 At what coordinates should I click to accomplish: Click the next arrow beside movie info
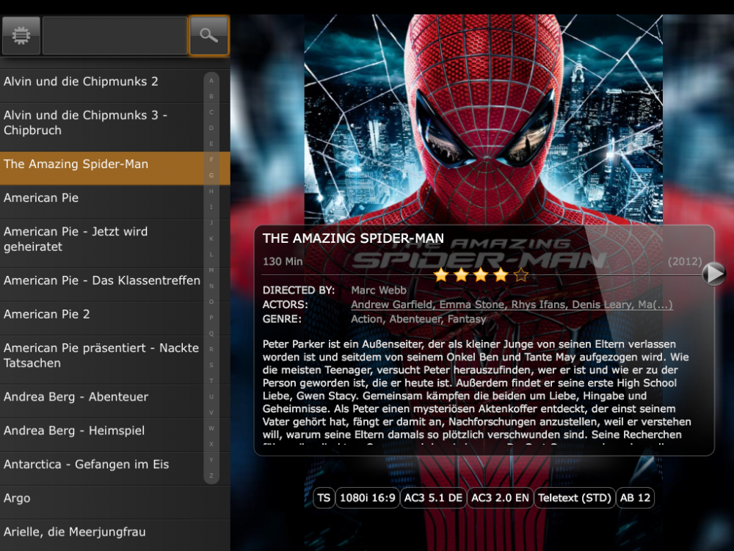tap(713, 274)
